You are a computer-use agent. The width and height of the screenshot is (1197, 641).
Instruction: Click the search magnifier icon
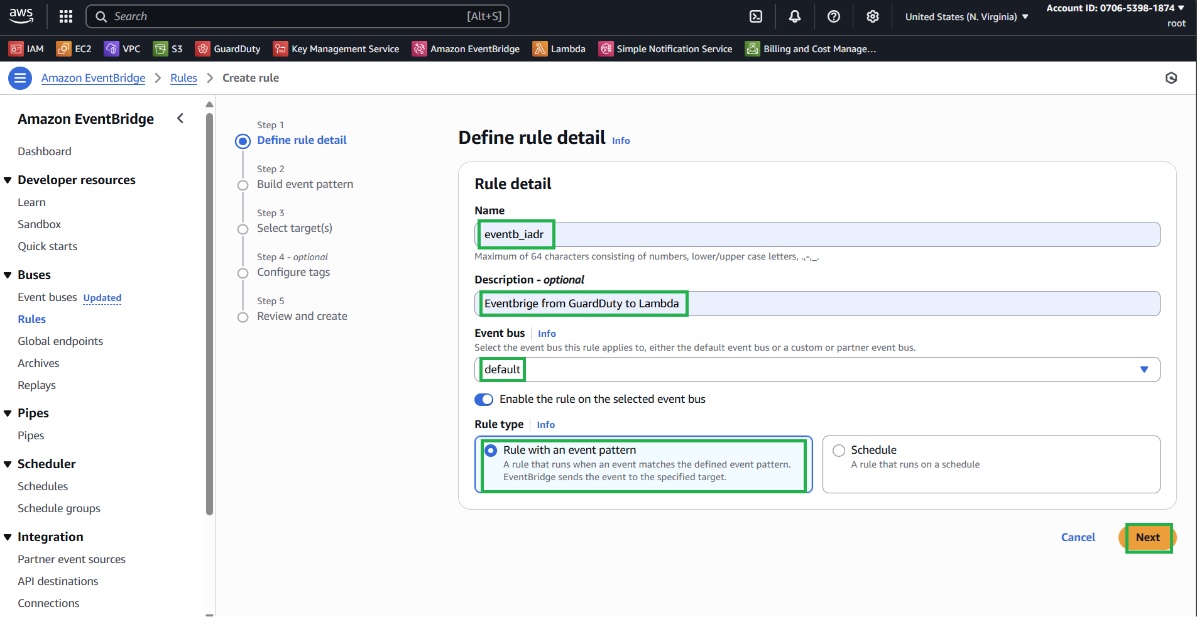point(101,16)
